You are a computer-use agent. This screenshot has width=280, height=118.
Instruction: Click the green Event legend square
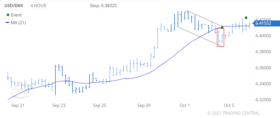coord(7,15)
